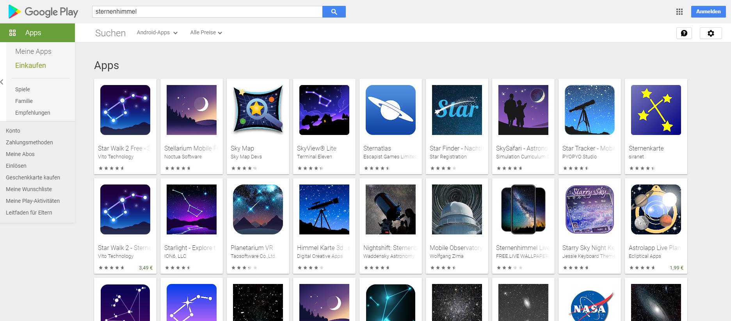Open the Zahlungsmethoden link
Screen dimensions: 731x321
(29, 142)
